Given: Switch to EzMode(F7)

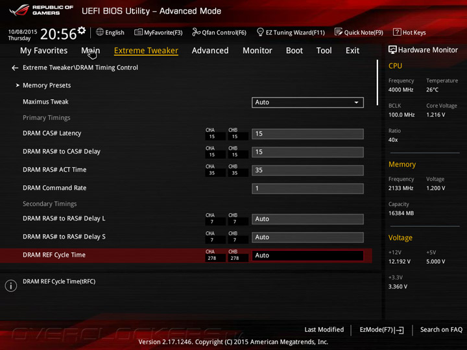Looking at the screenshot, I should (376, 330).
